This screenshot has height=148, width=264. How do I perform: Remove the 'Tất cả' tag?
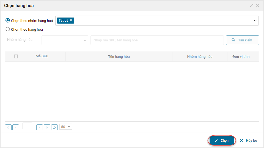[x=71, y=20]
